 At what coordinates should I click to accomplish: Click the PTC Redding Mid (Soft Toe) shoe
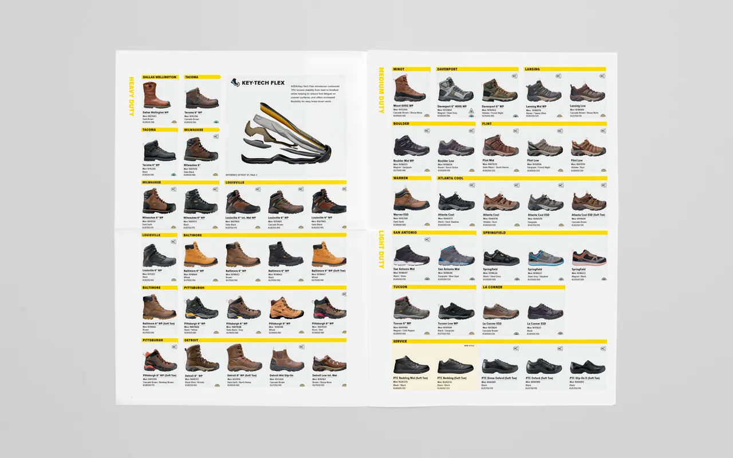pos(411,365)
